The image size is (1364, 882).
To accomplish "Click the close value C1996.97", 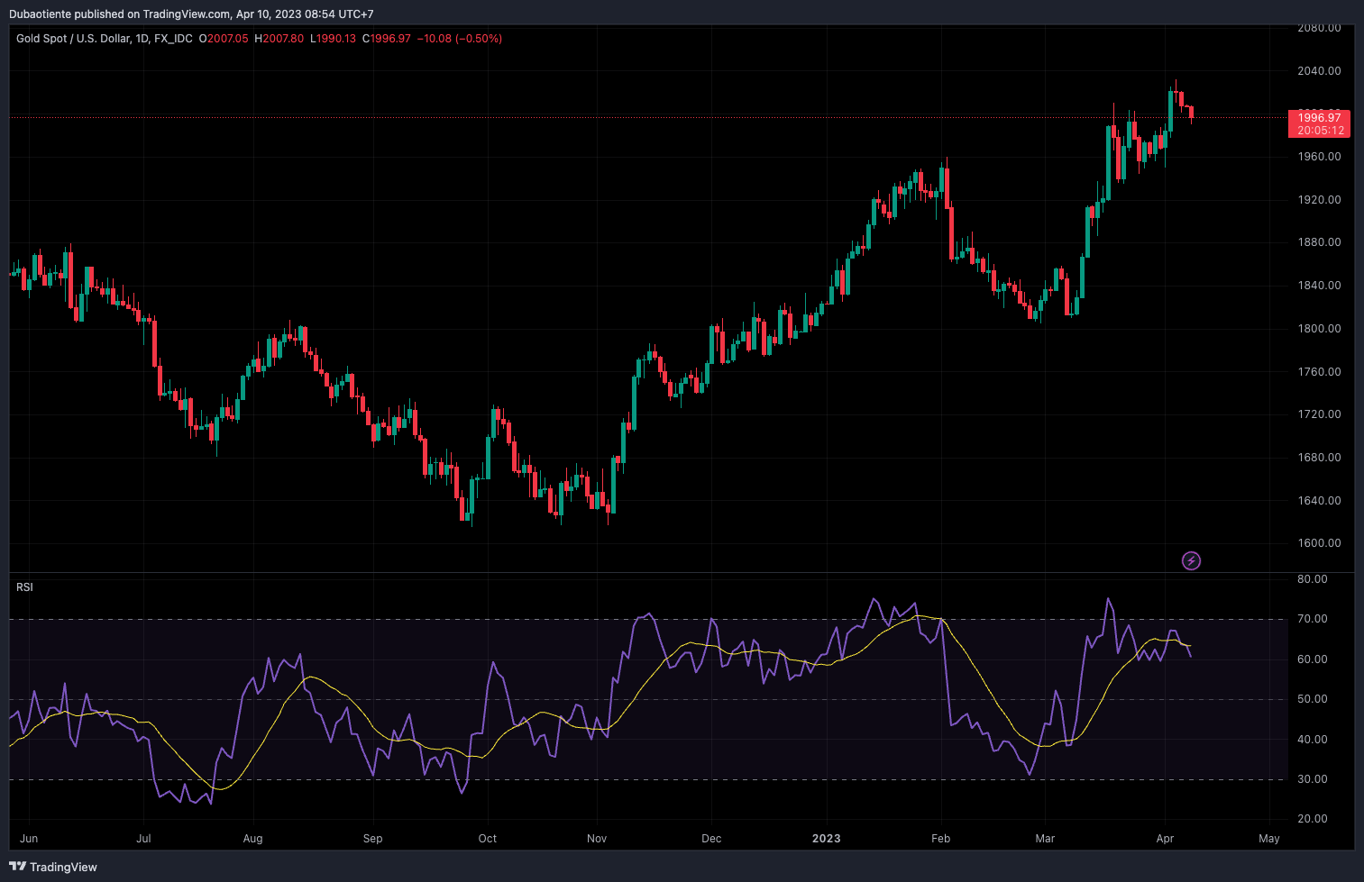I will coord(386,39).
